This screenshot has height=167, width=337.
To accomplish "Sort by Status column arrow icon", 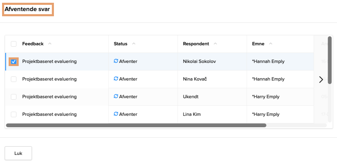I will tap(134, 44).
